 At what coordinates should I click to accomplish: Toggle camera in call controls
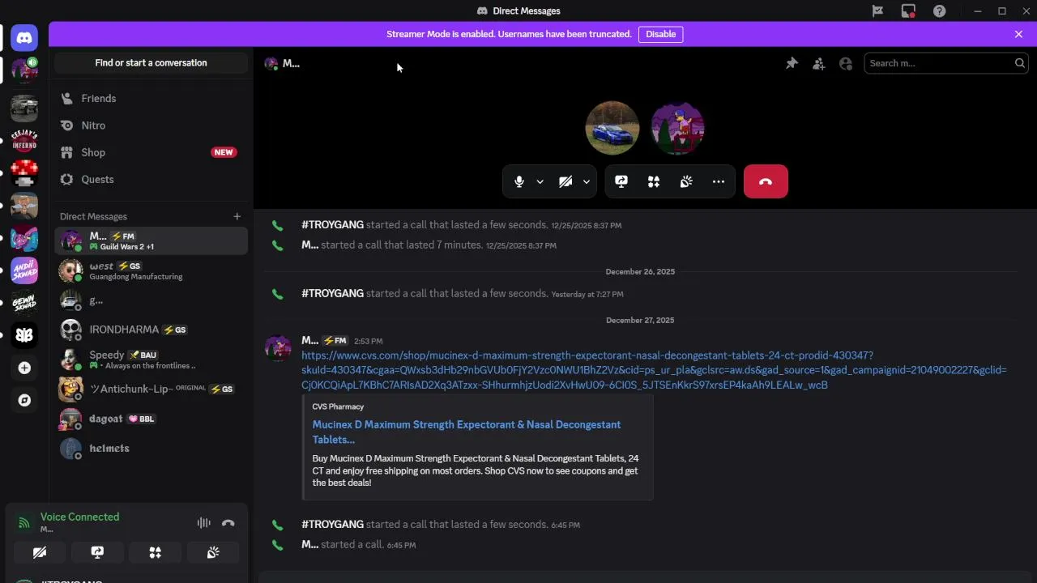click(565, 181)
